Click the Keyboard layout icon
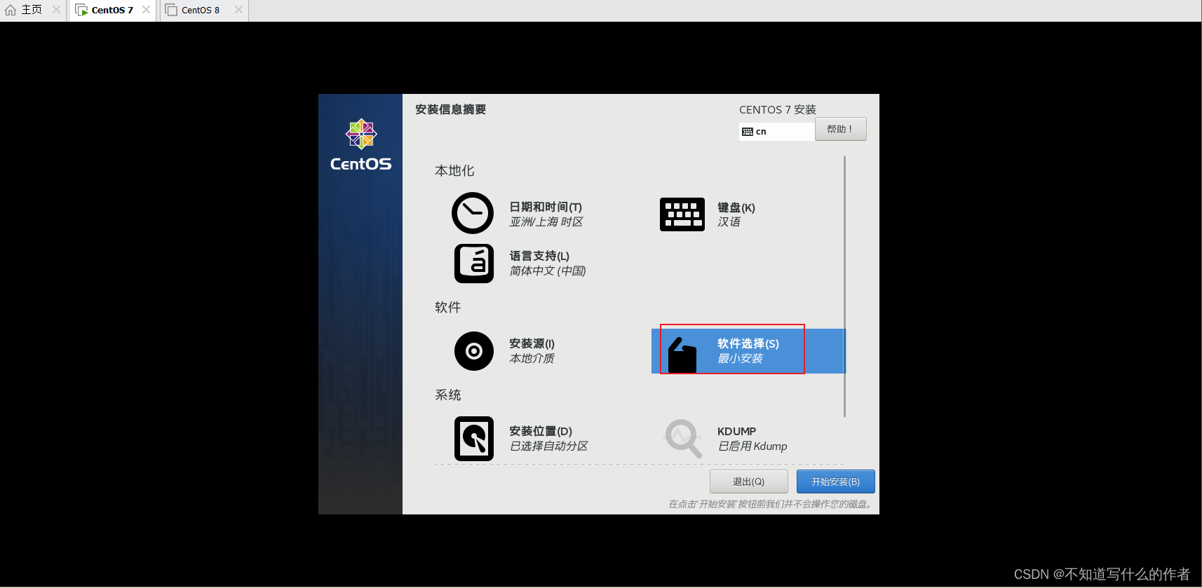 [x=682, y=214]
